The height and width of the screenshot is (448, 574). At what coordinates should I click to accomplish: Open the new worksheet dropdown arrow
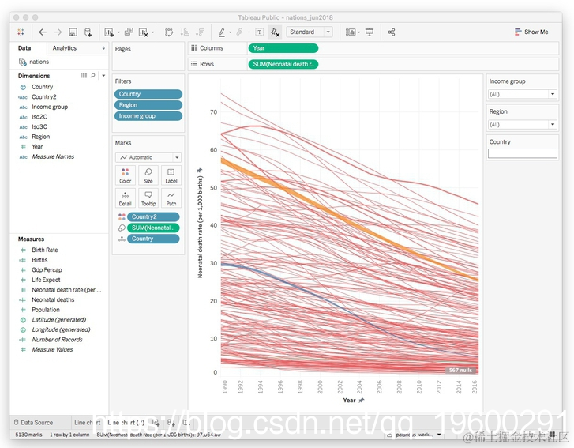[x=118, y=32]
